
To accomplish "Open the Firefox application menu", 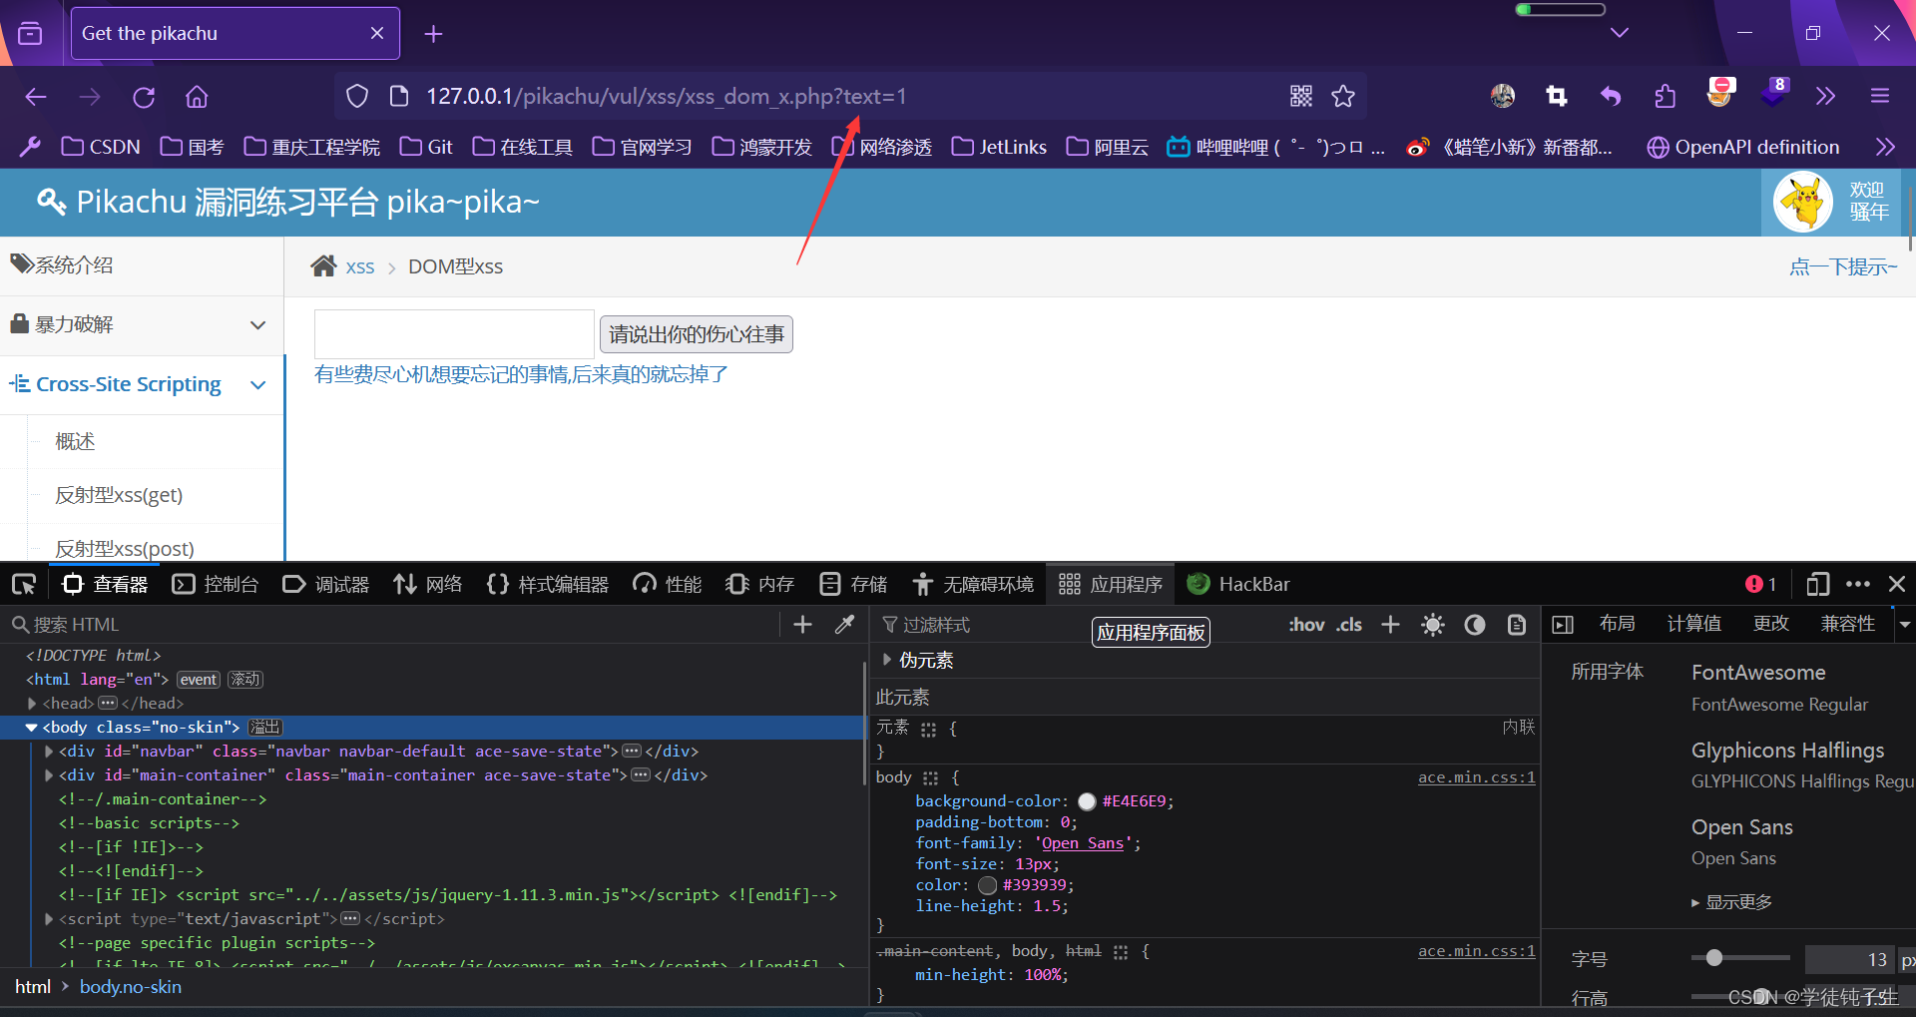I will click(x=1880, y=96).
